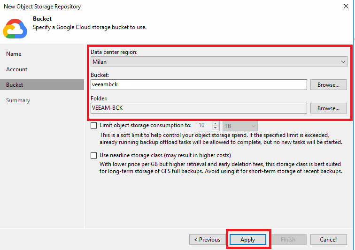355x250 pixels.
Task: Close the New Object Storage Repository dialog
Action: pyautogui.click(x=346, y=6)
